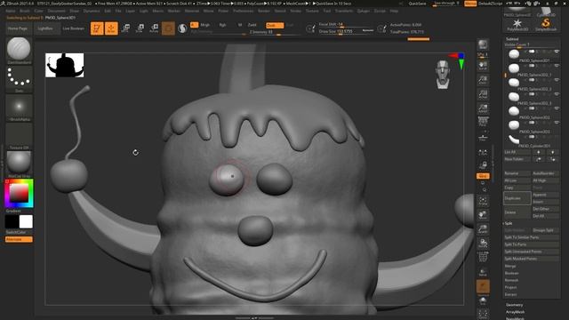Expand the Boolean section

511,273
